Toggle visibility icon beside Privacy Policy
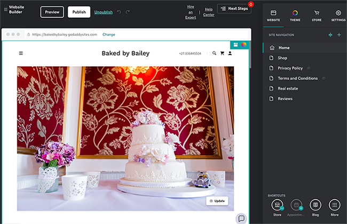The height and width of the screenshot is (224, 347). click(308, 68)
